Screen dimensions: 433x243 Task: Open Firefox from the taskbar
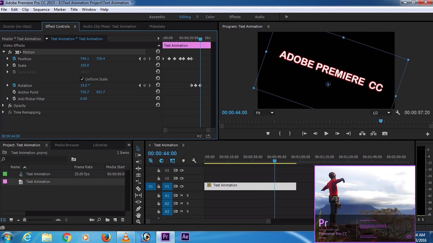point(106,238)
